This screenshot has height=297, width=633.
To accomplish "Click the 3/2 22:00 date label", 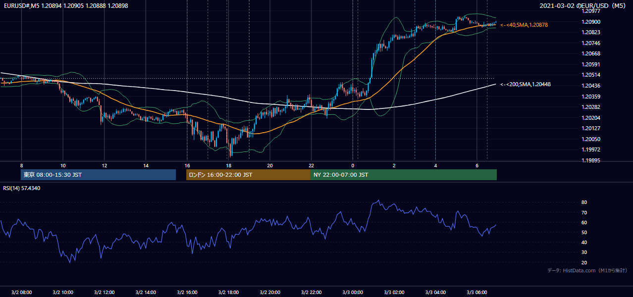I will tap(311, 292).
